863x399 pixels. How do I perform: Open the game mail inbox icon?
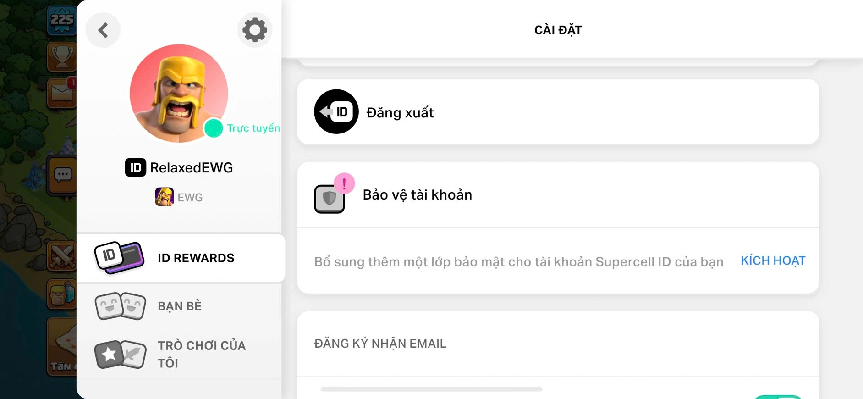tap(62, 93)
